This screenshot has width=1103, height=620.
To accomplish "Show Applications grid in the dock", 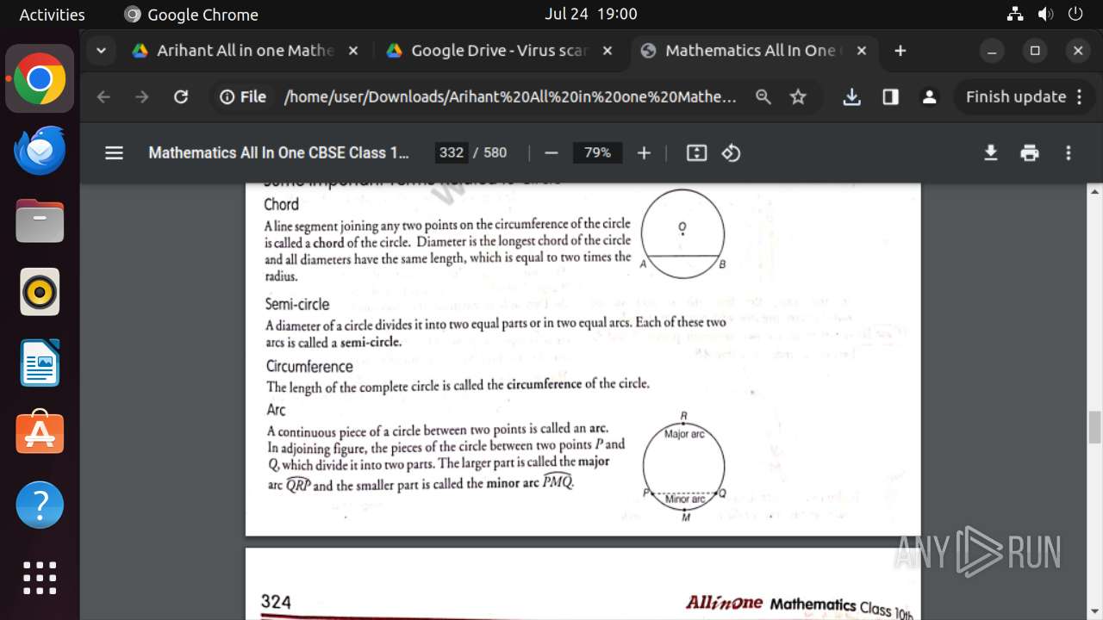I will 40,578.
